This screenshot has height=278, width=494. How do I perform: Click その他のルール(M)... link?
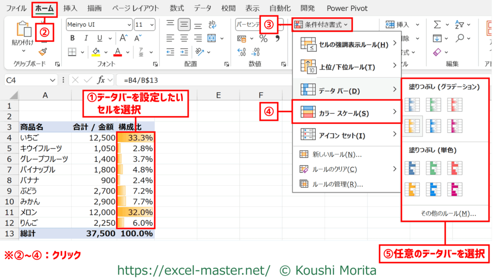tap(448, 213)
